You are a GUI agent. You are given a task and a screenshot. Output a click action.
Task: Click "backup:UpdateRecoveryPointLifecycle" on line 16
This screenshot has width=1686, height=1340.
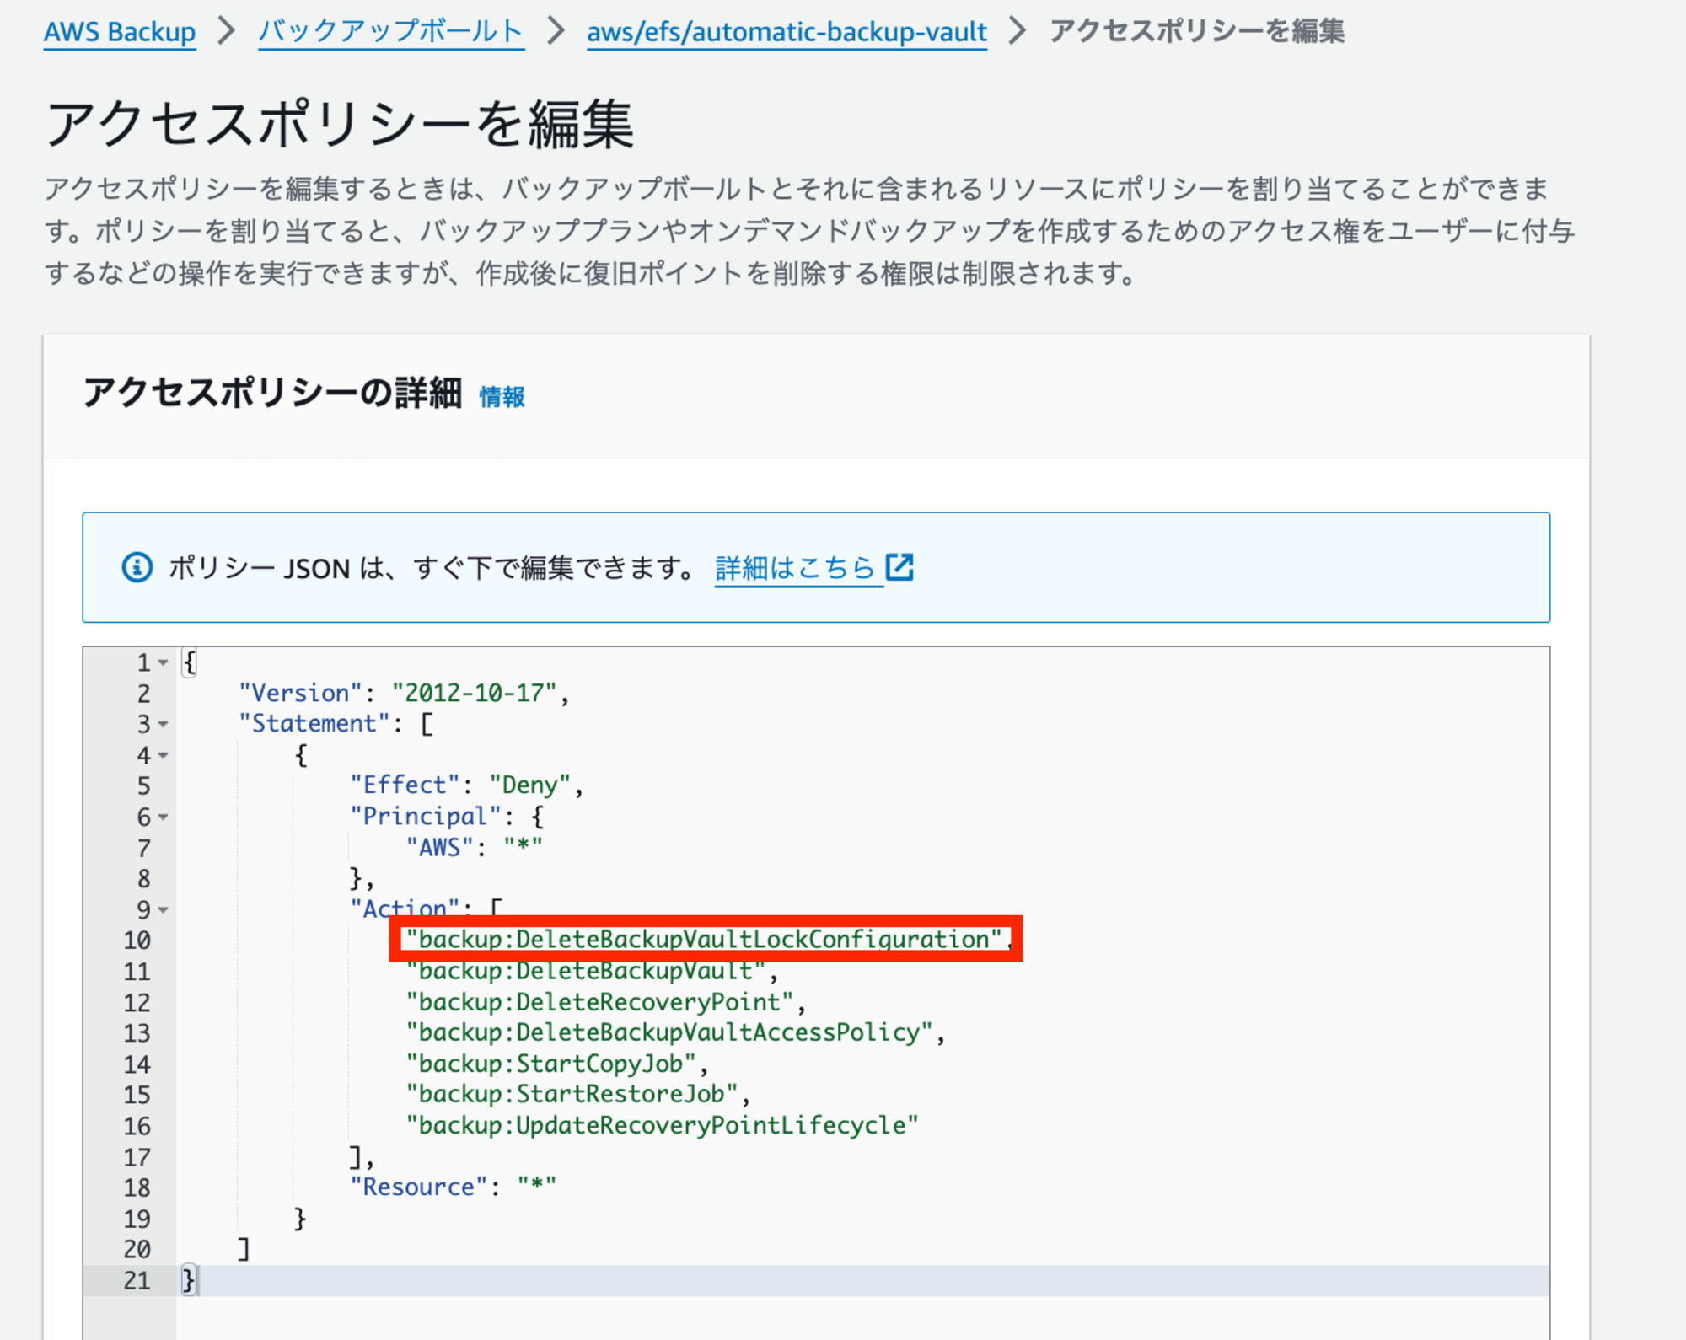click(x=662, y=1125)
